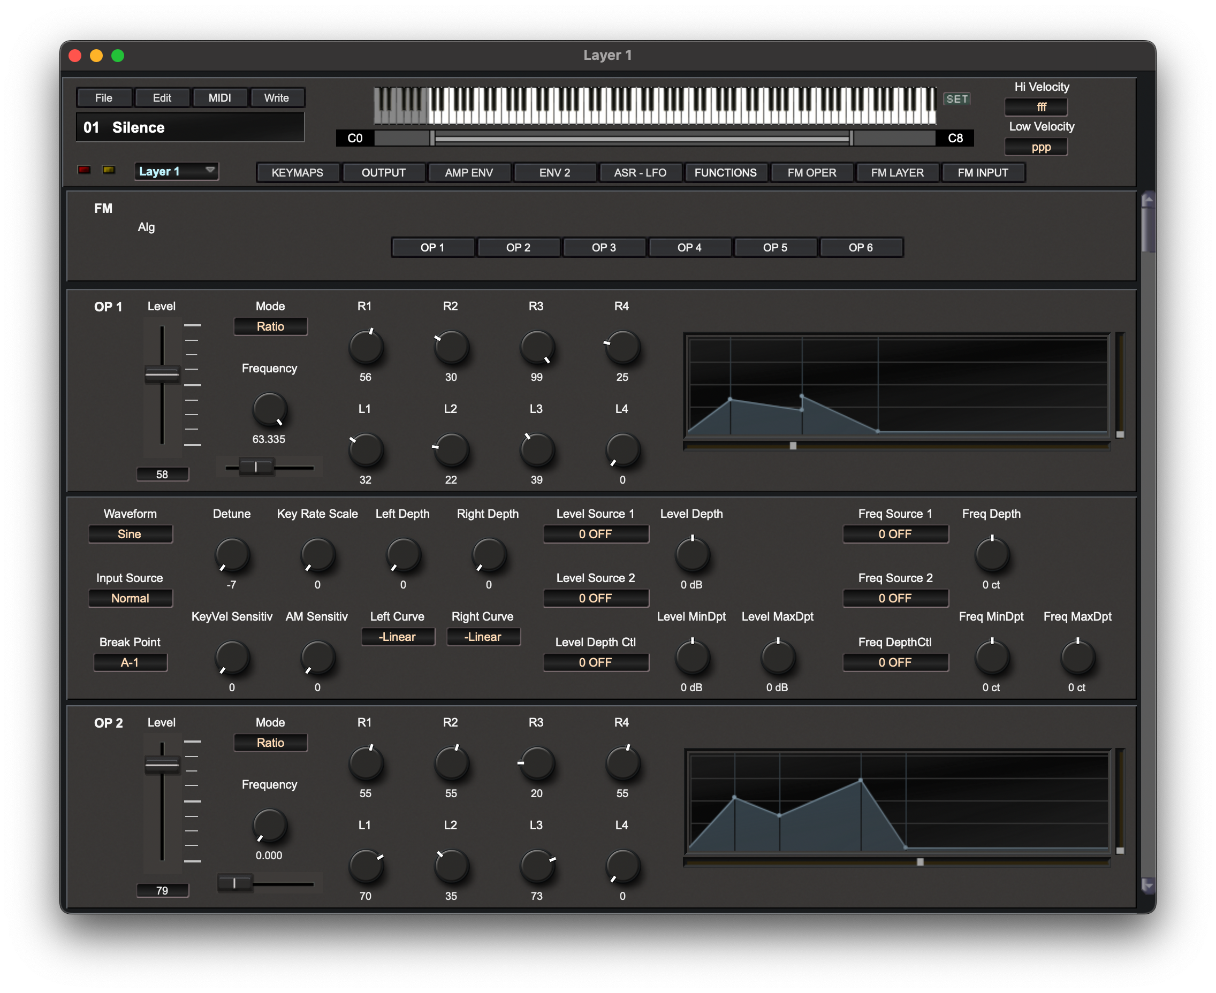Click the scrollbar down arrow
The width and height of the screenshot is (1216, 993).
[1147, 885]
